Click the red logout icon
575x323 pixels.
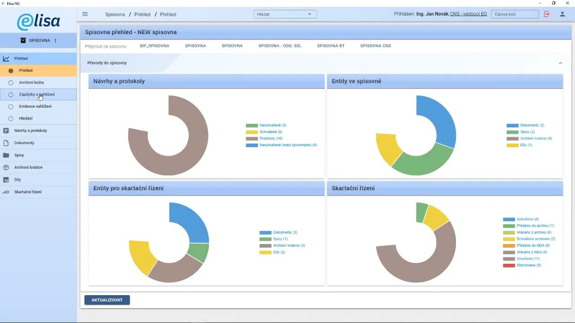click(547, 14)
